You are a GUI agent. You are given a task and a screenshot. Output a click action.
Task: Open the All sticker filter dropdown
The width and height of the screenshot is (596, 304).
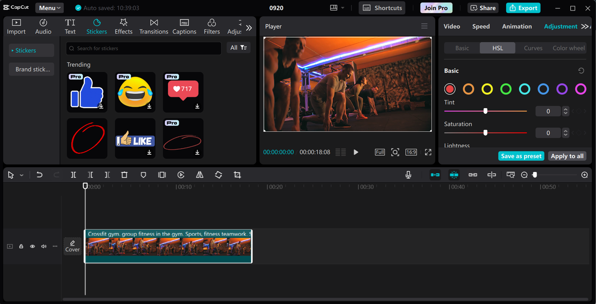coord(238,48)
